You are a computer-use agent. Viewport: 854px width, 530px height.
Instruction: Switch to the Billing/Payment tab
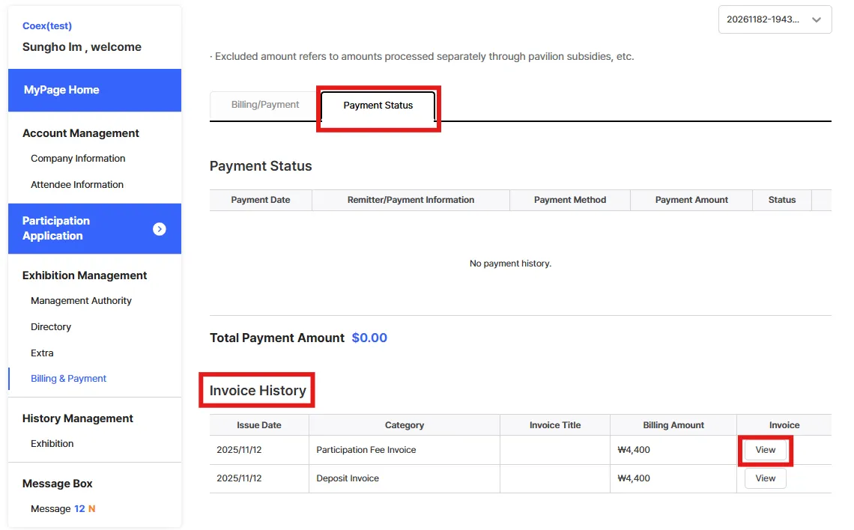(265, 105)
